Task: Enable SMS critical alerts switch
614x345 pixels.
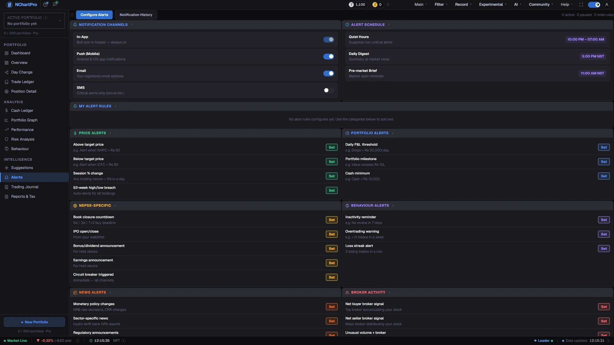Action: pos(328,90)
